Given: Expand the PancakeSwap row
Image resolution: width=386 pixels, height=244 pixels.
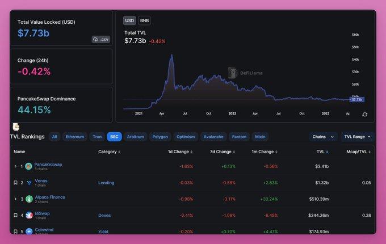Looking at the screenshot, I should pos(15,166).
